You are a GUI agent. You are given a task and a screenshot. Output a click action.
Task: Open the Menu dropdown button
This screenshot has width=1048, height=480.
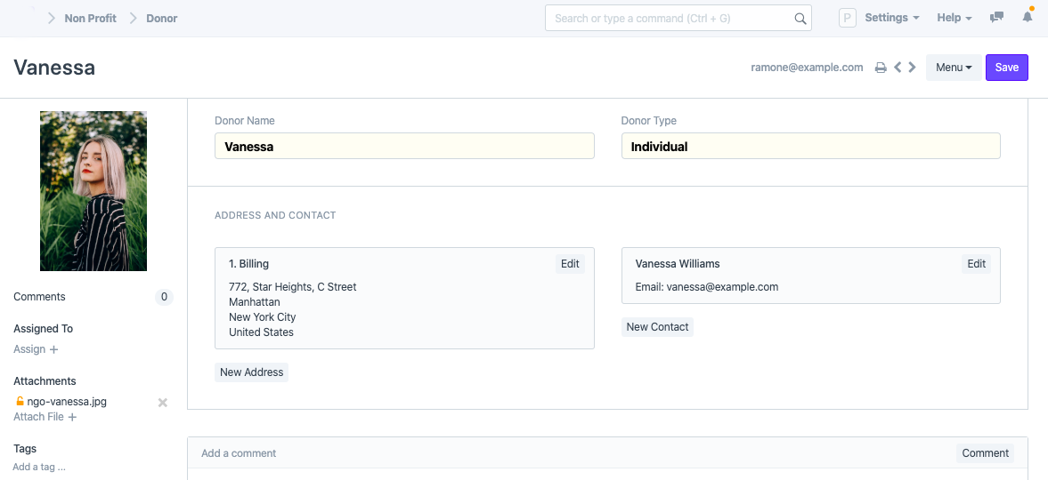point(953,68)
